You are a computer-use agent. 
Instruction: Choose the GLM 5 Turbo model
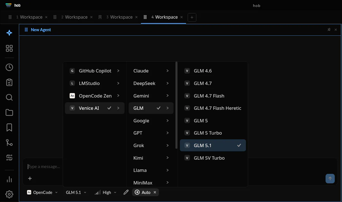click(x=213, y=133)
